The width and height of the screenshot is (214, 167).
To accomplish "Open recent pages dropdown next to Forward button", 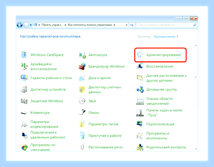I will pyautogui.click(x=31, y=25).
